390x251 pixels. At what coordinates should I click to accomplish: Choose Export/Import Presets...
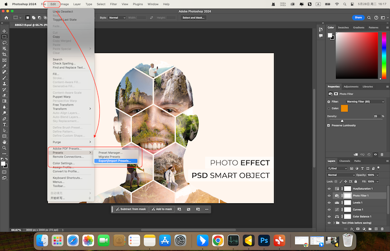tap(116, 161)
